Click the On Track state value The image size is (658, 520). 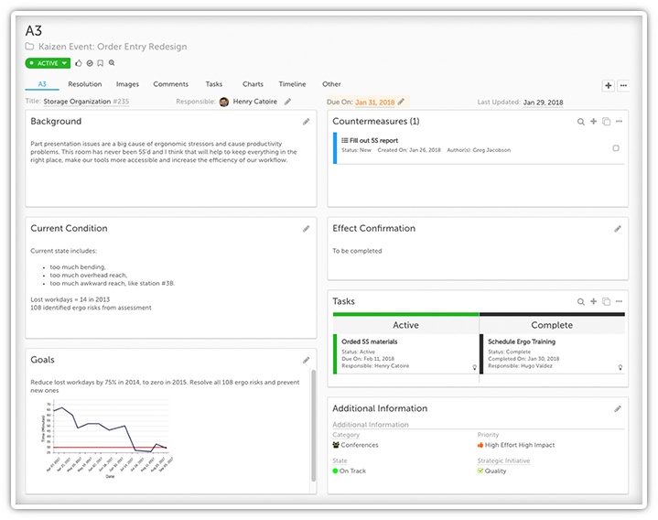coord(352,471)
